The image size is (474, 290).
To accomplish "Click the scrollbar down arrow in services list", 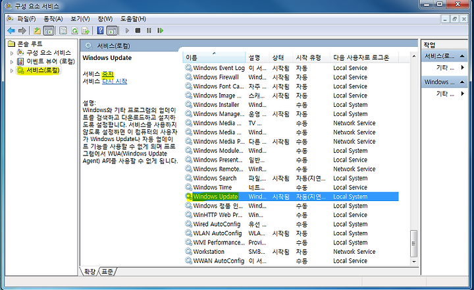I will [414, 262].
